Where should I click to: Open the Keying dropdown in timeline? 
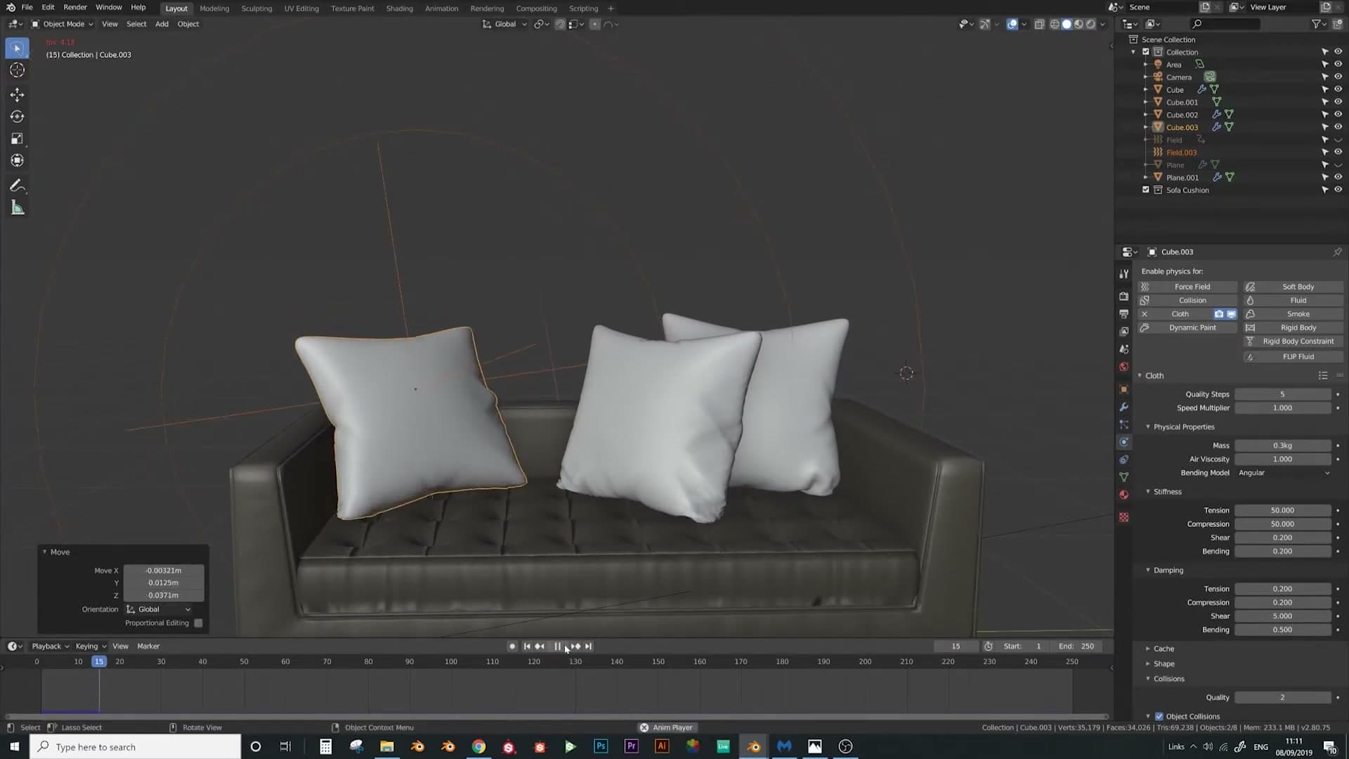pyautogui.click(x=91, y=647)
